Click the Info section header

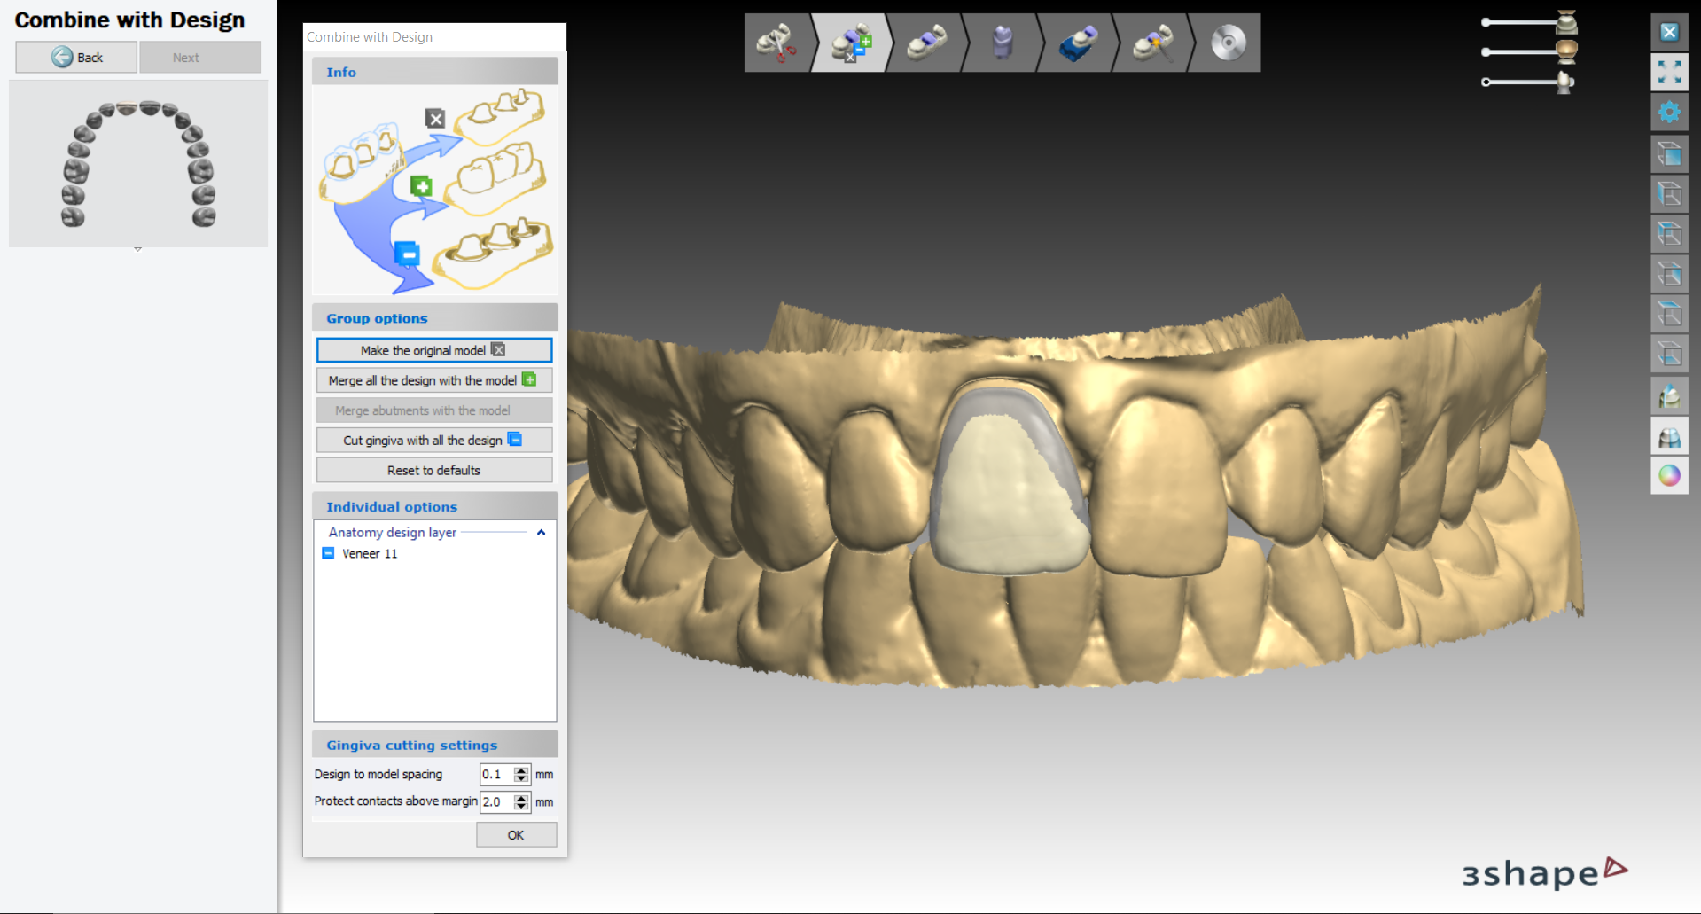click(x=434, y=72)
